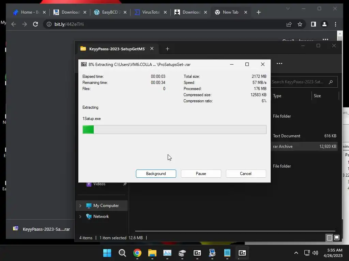The image size is (349, 261).
Task: Click the 7z icon in dialog title bar
Action: (84, 64)
